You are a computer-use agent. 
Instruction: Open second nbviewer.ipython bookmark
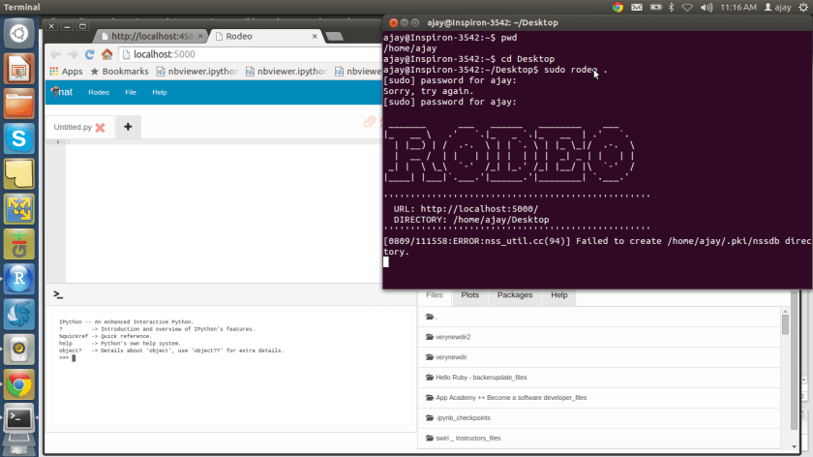[286, 72]
